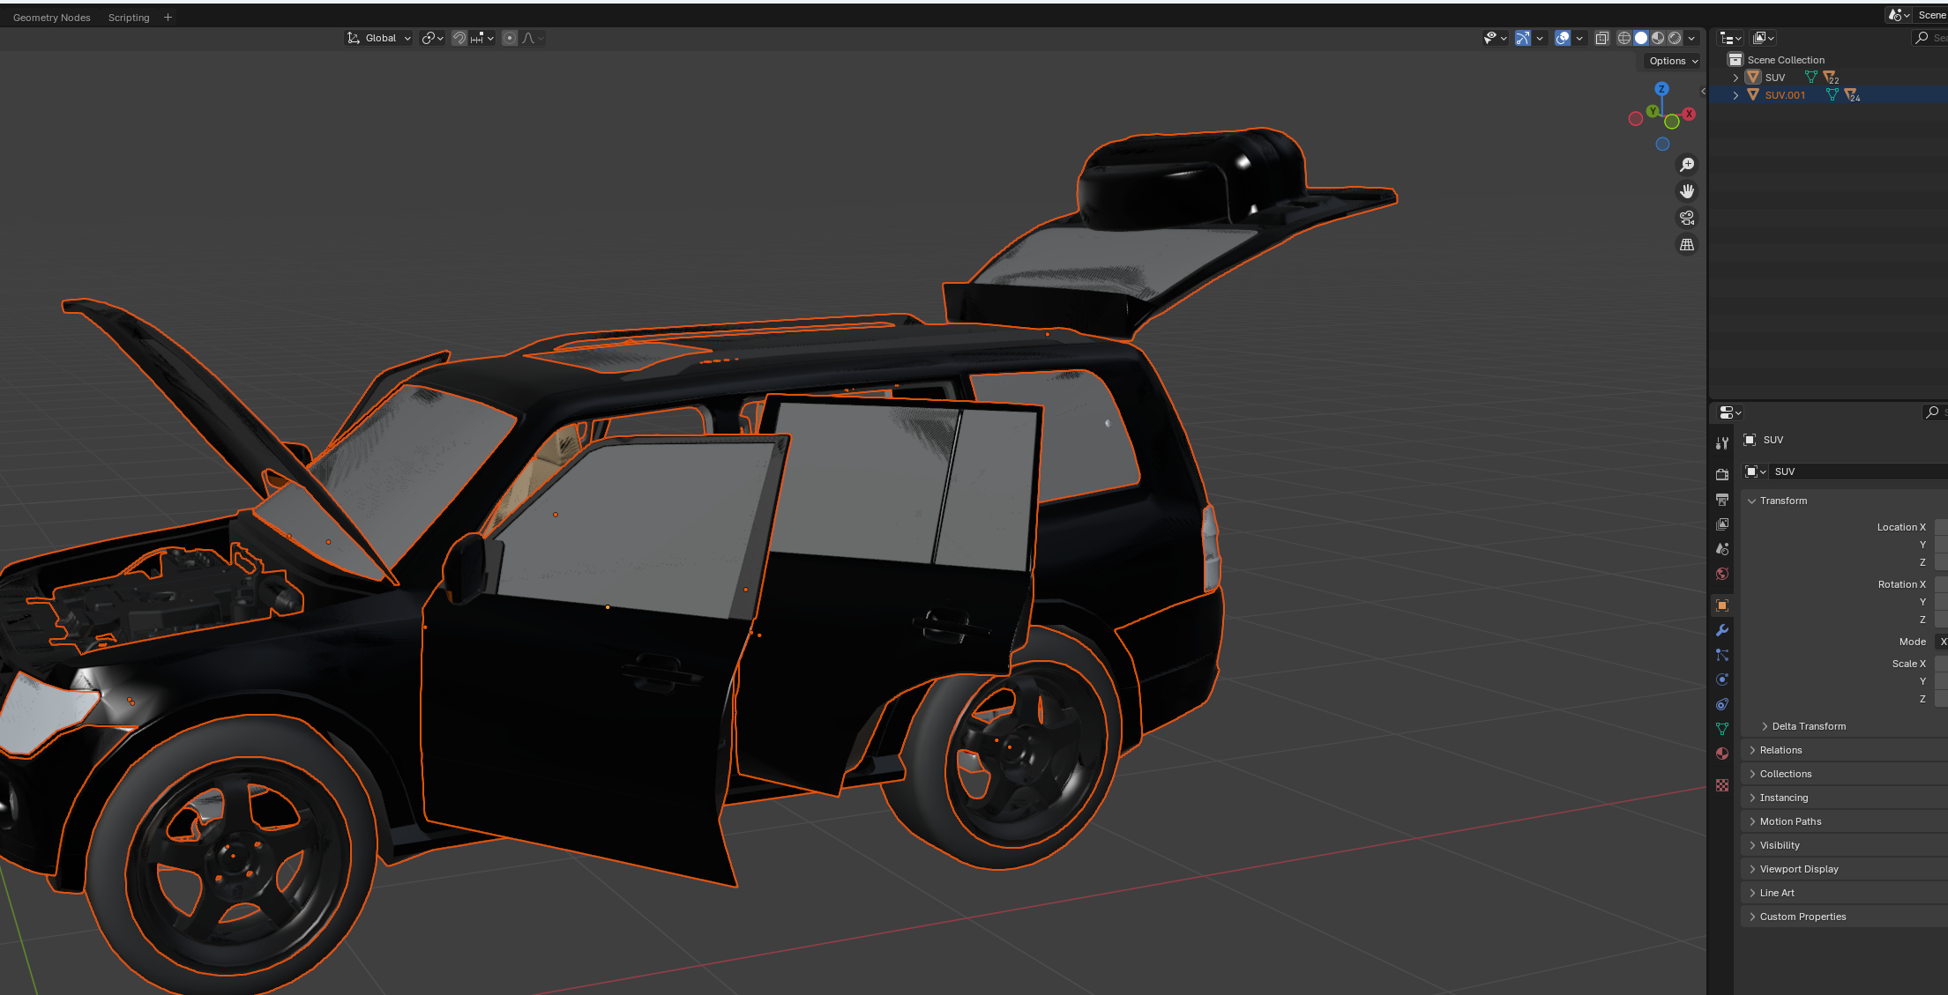
Task: Switch to the Scripting workspace tab
Action: tap(129, 18)
